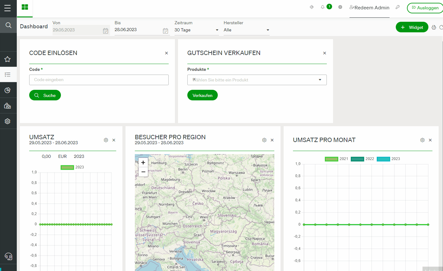Image resolution: width=443 pixels, height=271 pixels.
Task: Click the search magnifier in the sidebar
Action: (8, 25)
